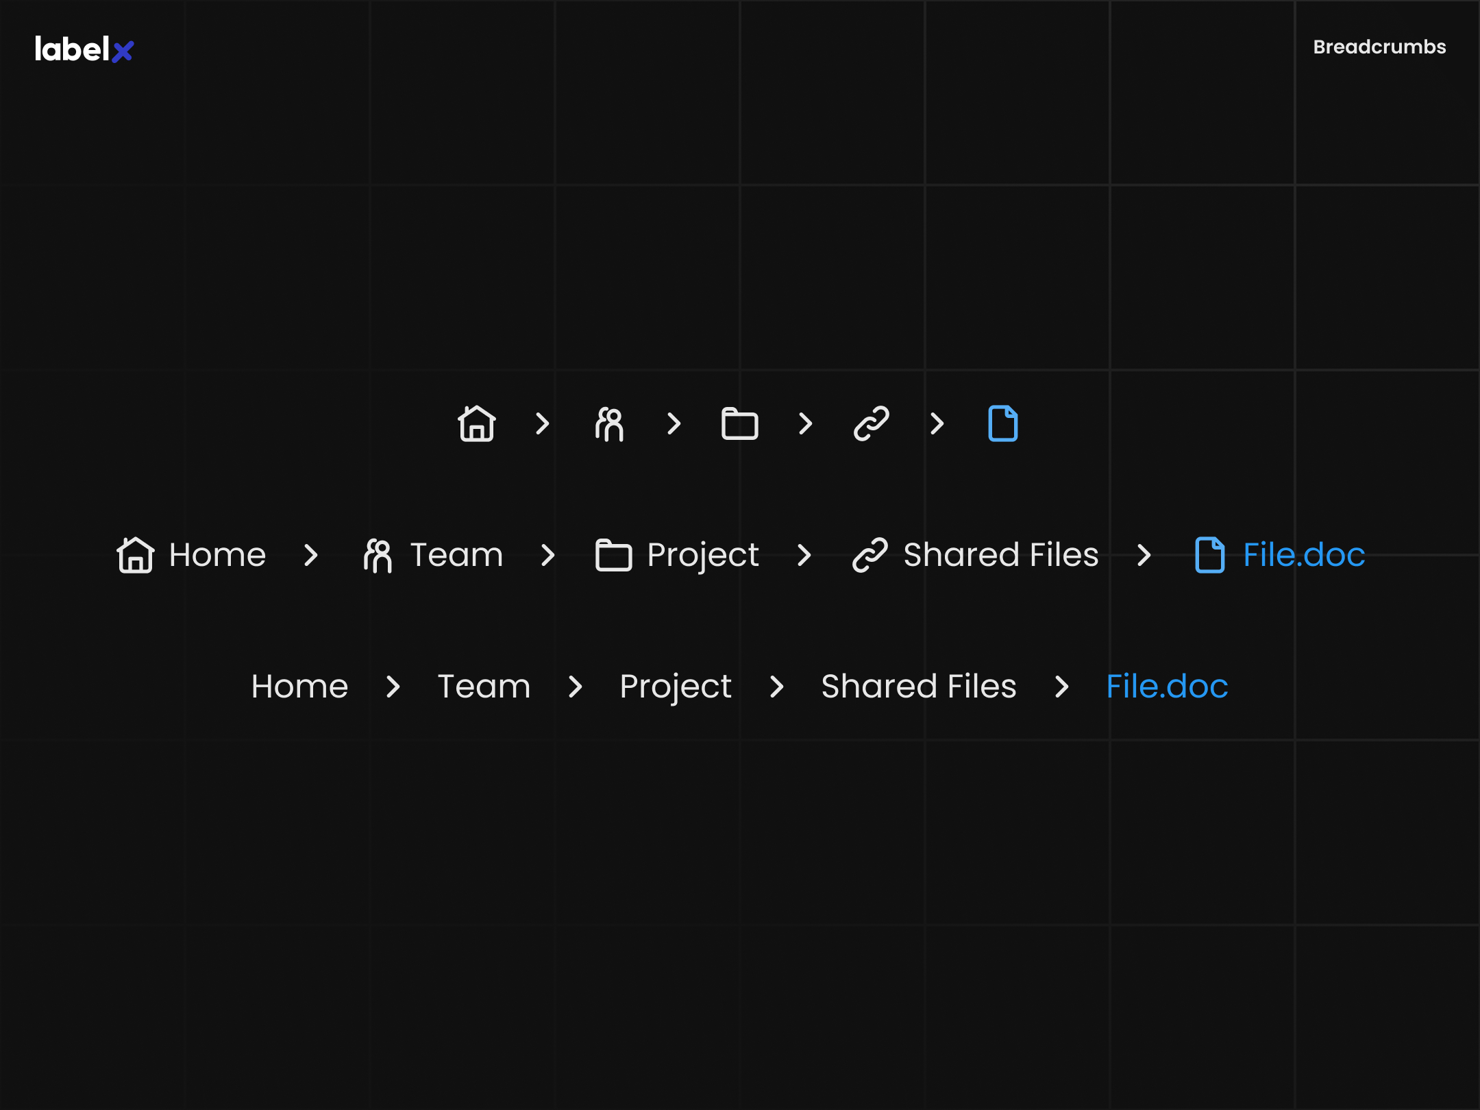Select Project in the text-only breadcrumb

tap(675, 686)
